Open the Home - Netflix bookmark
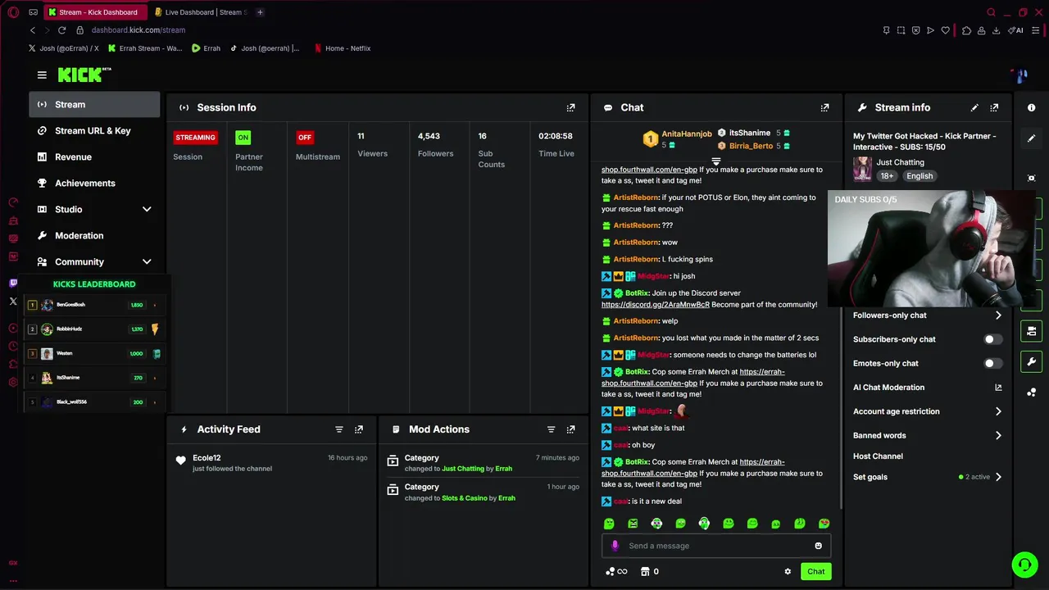Image resolution: width=1049 pixels, height=590 pixels. (x=342, y=48)
